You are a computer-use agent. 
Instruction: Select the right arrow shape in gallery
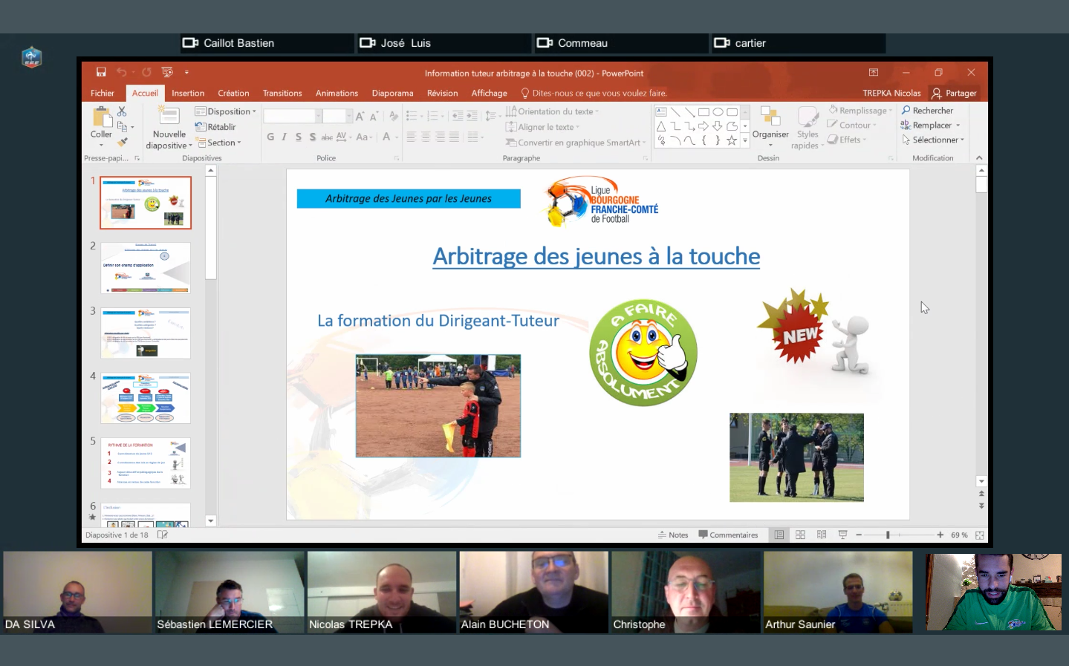pos(704,126)
